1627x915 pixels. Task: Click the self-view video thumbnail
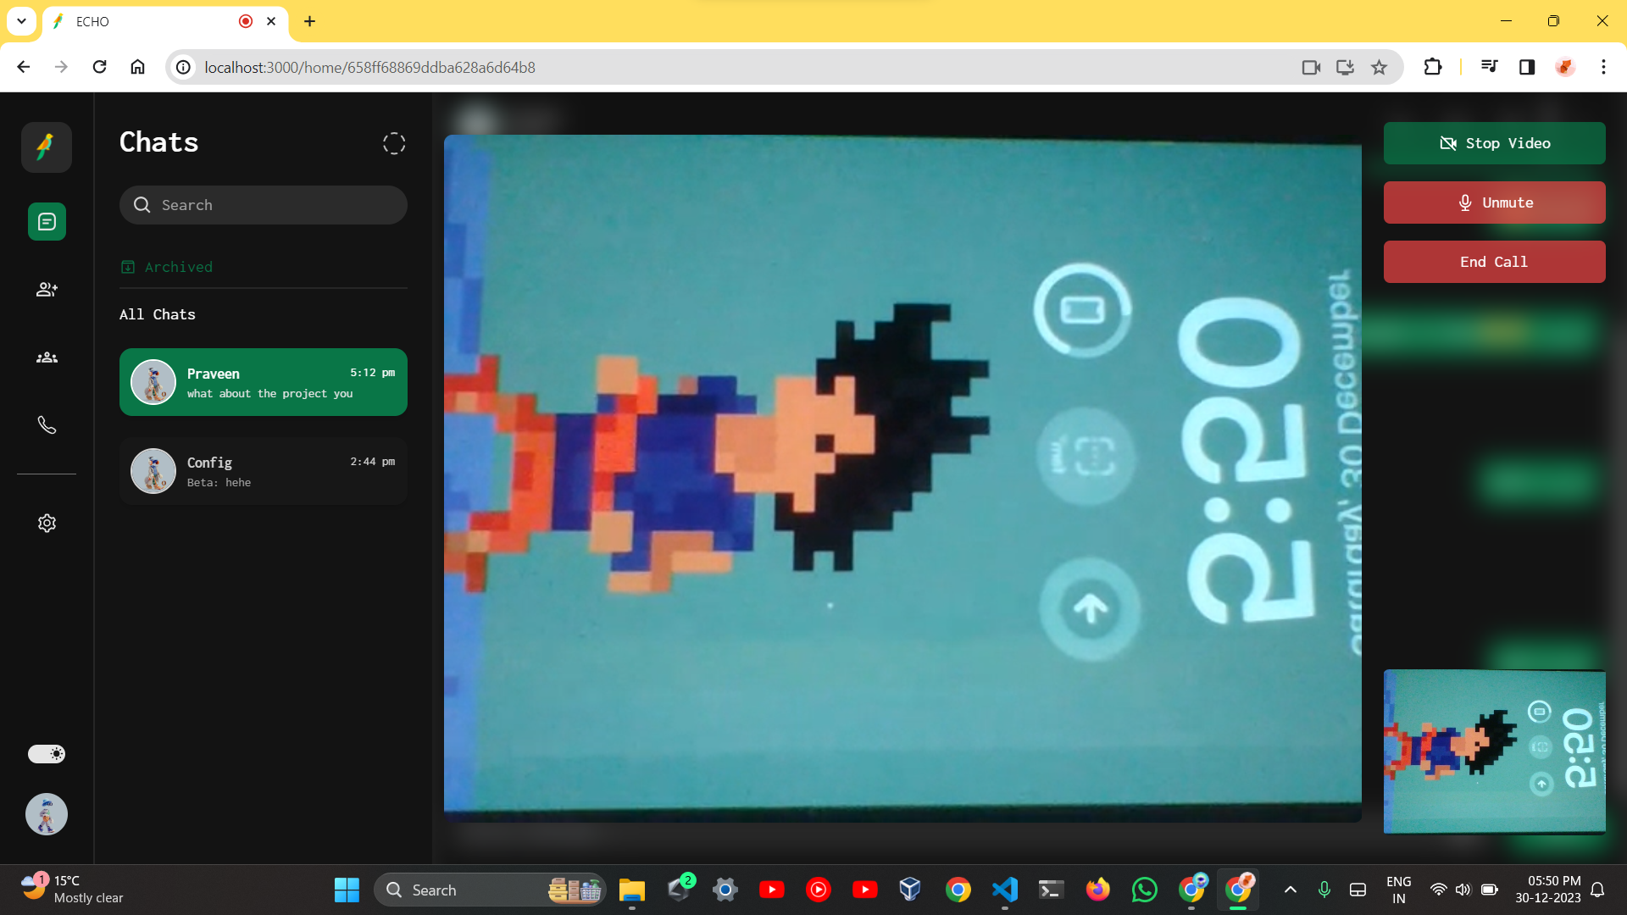click(1494, 751)
